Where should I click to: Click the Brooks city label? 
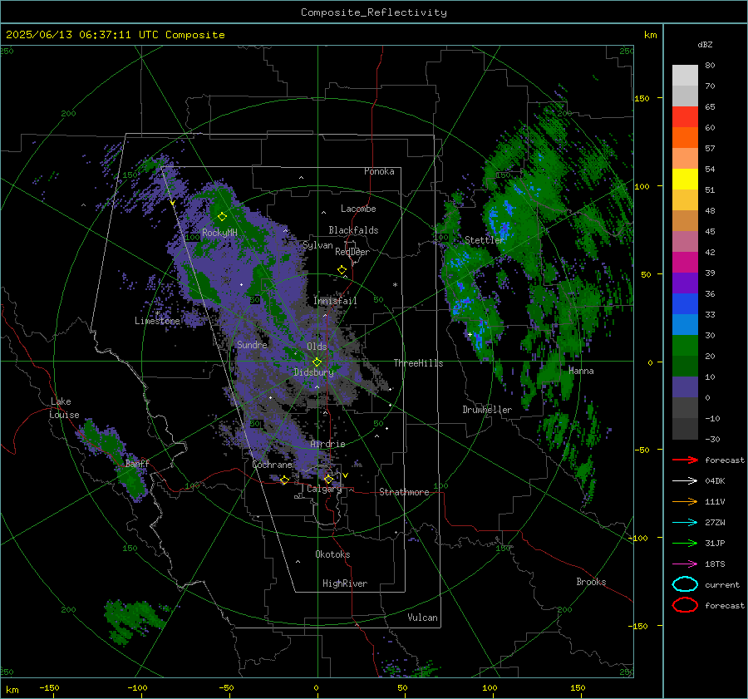click(x=591, y=582)
